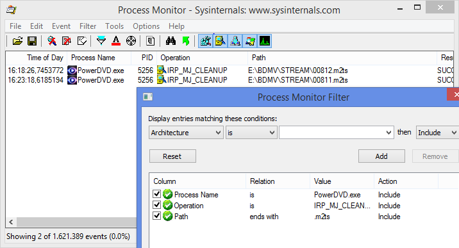The image size is (459, 248).
Task: Uncheck the Process Name filter rule checkbox
Action: tap(157, 194)
